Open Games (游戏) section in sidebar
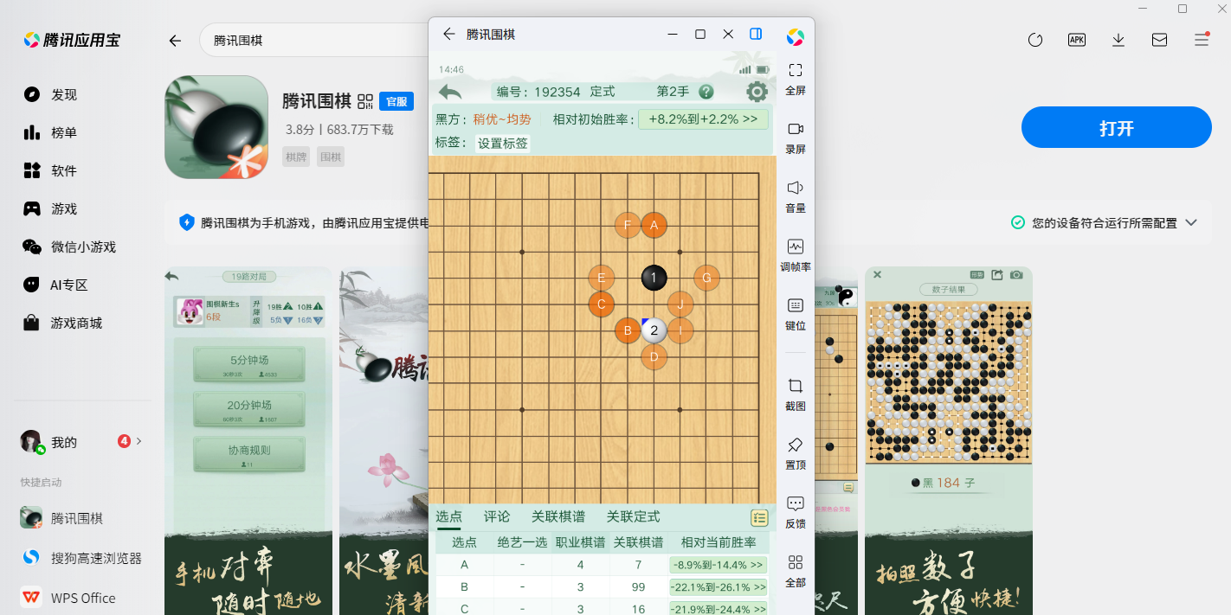The image size is (1231, 615). click(x=50, y=208)
